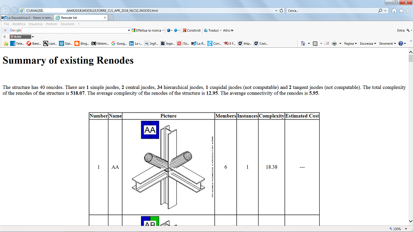The height and width of the screenshot is (232, 413).
Task: Click the Print icon in command bar
Action: click(334, 43)
